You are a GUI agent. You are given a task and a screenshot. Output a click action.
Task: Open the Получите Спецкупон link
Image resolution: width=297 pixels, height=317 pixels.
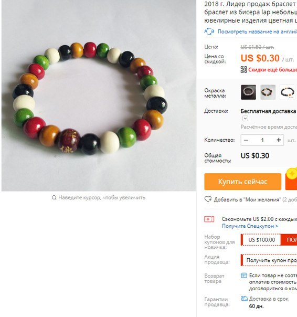250,226
